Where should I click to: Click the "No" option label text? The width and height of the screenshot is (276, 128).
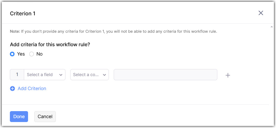click(x=39, y=54)
